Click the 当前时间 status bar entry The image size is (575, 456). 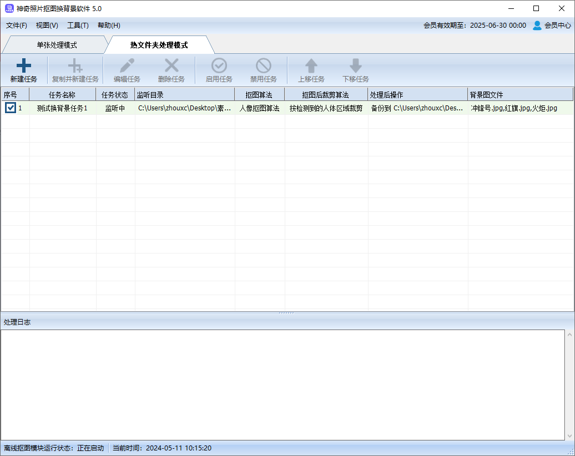[x=162, y=448]
